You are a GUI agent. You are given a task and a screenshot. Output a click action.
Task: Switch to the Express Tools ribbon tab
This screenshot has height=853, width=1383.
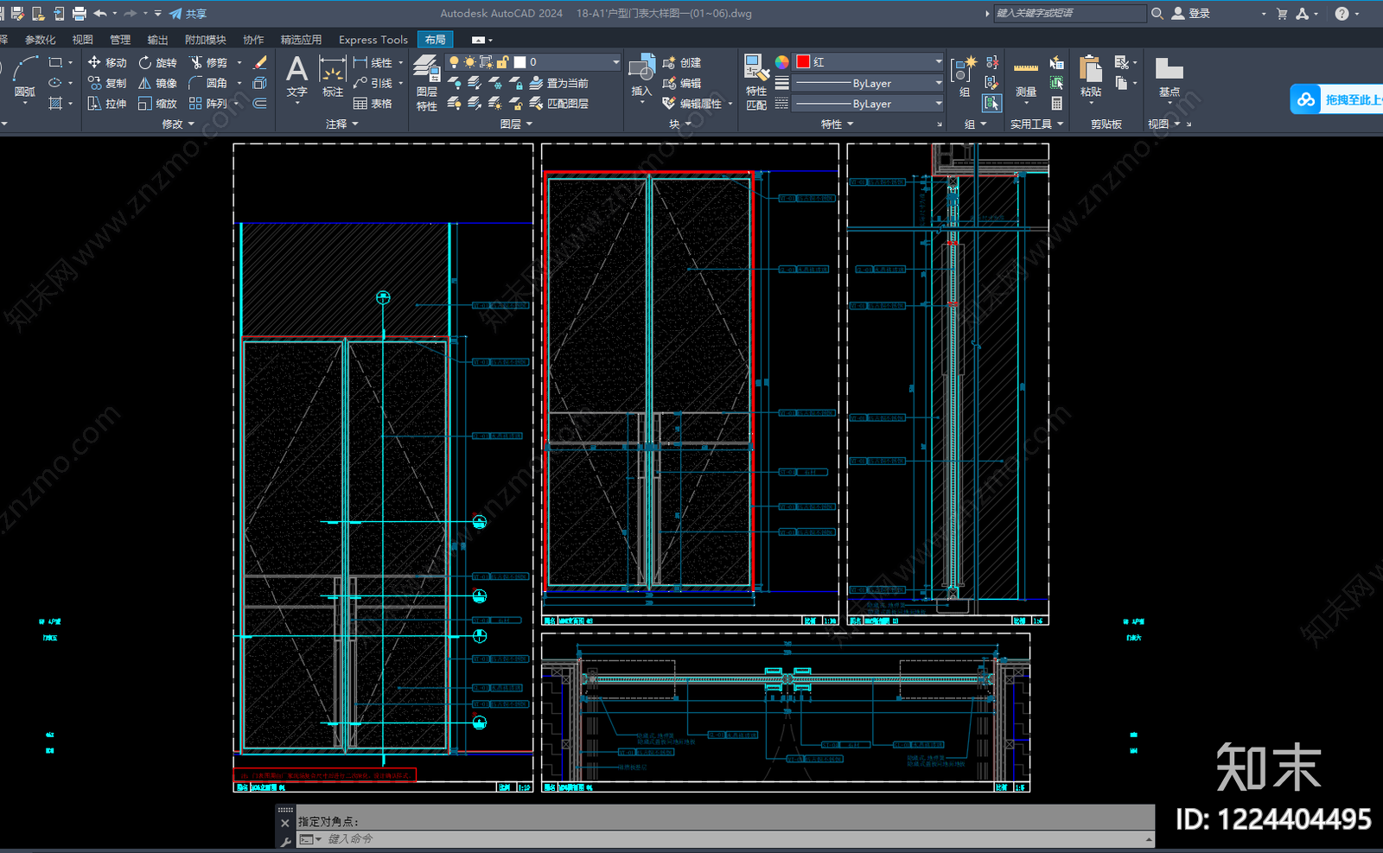[x=373, y=40]
